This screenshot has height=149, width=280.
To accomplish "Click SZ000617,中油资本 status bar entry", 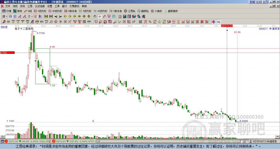I will tap(265, 141).
